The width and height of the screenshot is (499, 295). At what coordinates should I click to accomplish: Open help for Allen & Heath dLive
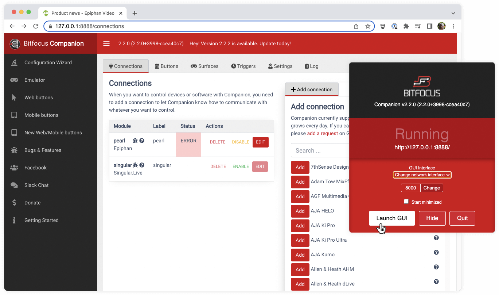point(436,281)
